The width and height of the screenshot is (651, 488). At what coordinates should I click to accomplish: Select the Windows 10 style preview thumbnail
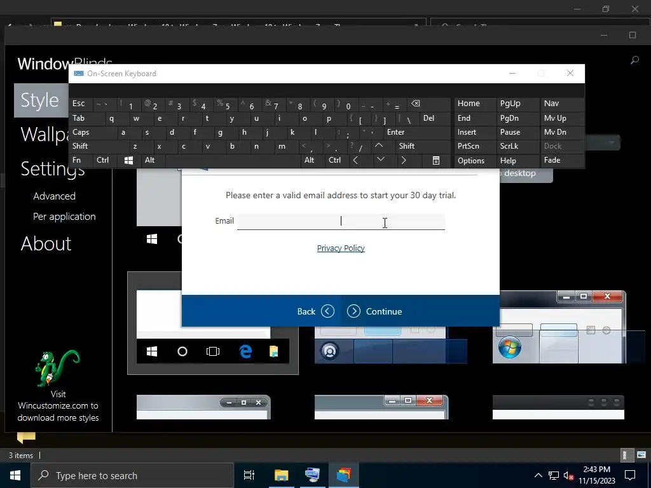point(212,323)
